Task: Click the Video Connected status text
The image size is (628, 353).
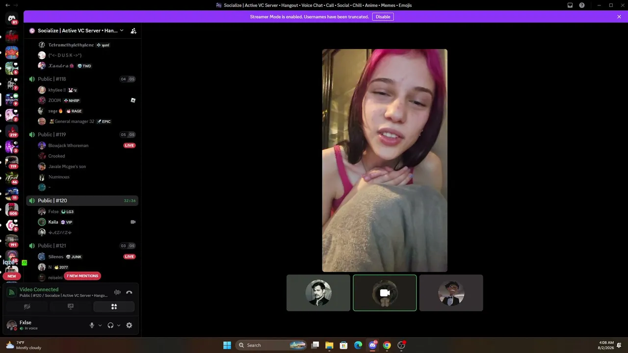Action: [x=39, y=290]
